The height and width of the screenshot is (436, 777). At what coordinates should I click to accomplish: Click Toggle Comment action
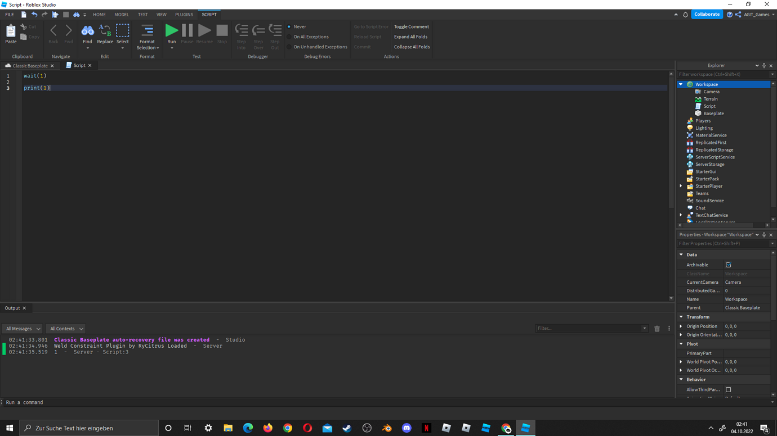tap(412, 26)
